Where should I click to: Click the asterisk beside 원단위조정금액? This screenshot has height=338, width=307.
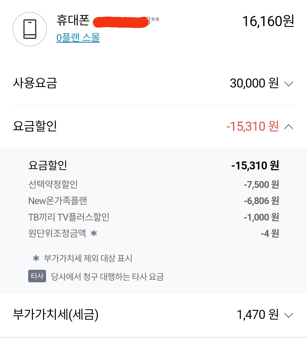[94, 233]
